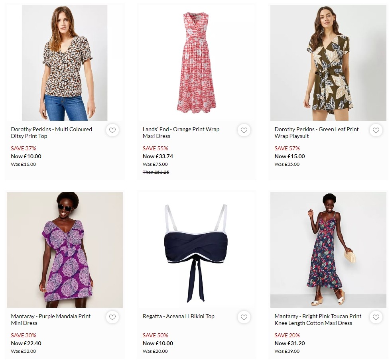Select the Green Leaf Print Wrap Playsuit title
Viewport: 390px width, 364px height.
coord(316,132)
